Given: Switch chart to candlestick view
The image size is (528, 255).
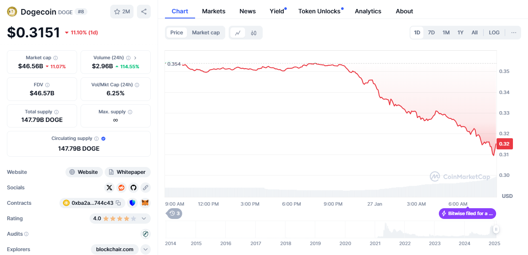Looking at the screenshot, I should click(254, 33).
